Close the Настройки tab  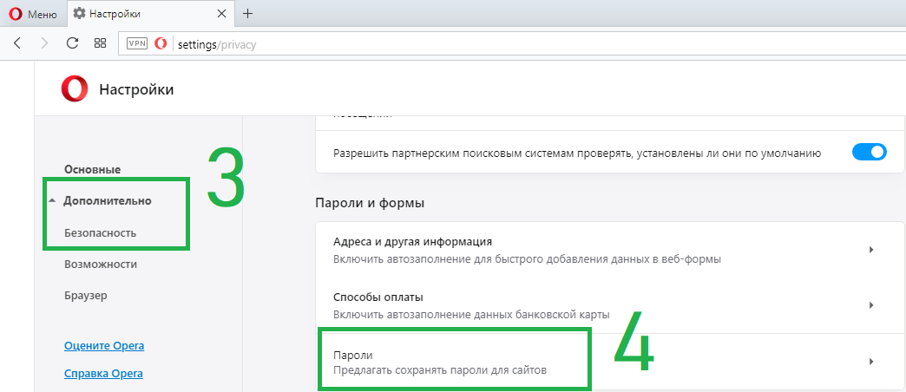pos(225,14)
